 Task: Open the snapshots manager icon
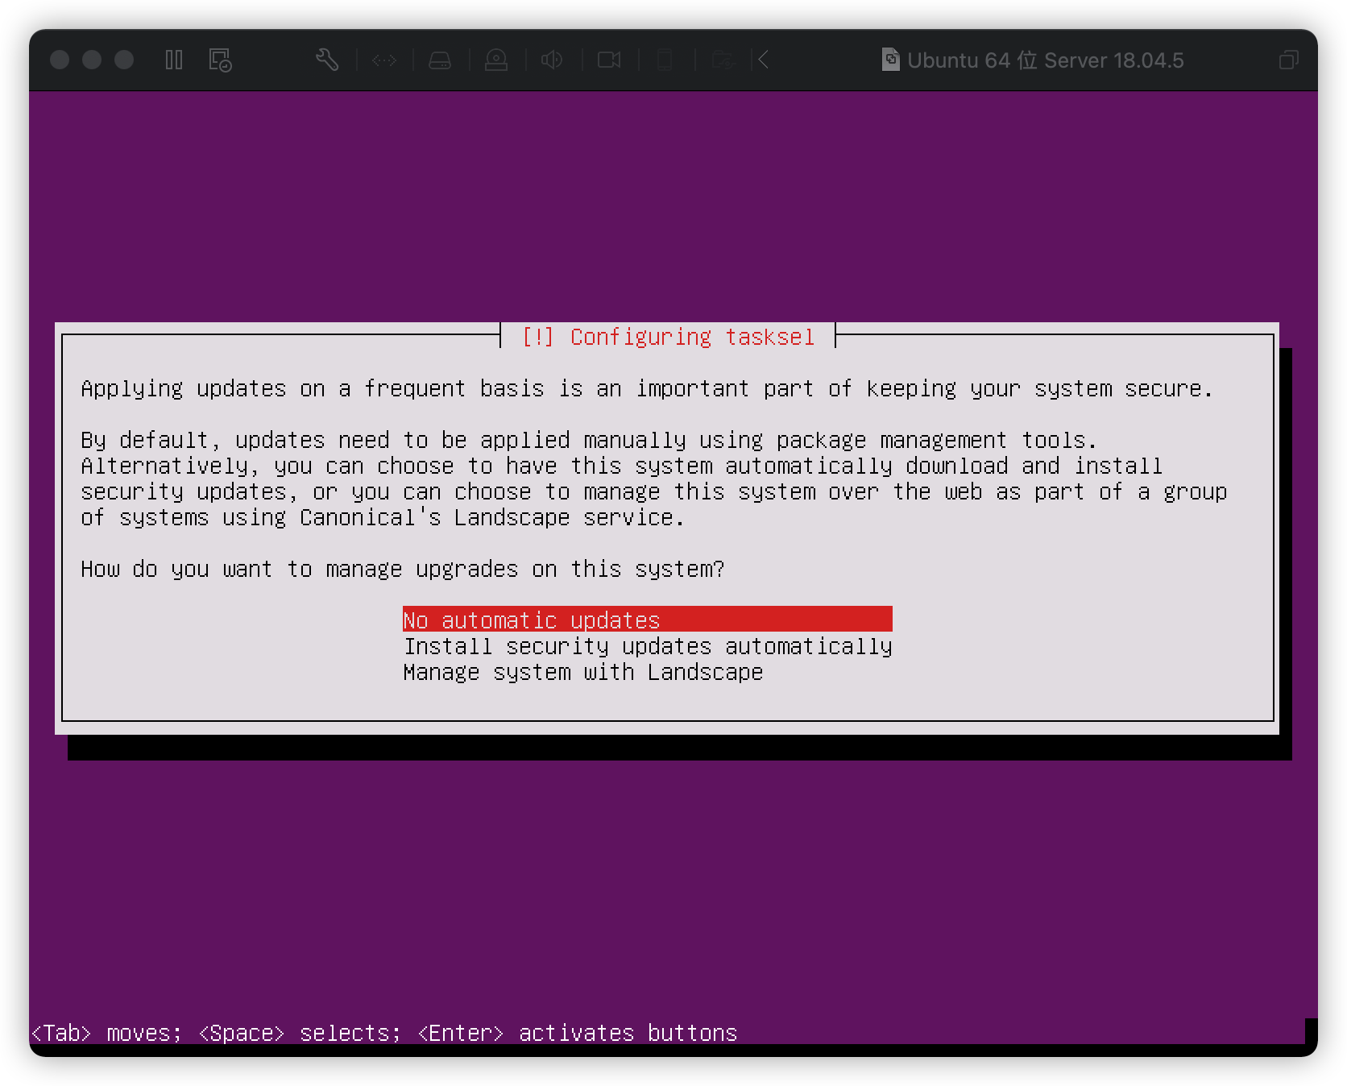[220, 60]
